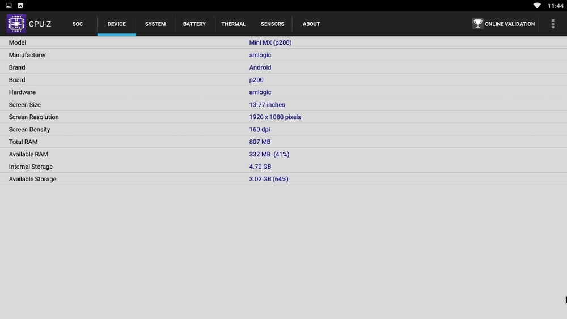Open the SYSTEM tab
The width and height of the screenshot is (567, 319).
tap(155, 24)
